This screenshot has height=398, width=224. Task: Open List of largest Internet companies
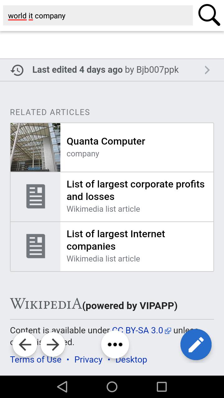(x=116, y=240)
